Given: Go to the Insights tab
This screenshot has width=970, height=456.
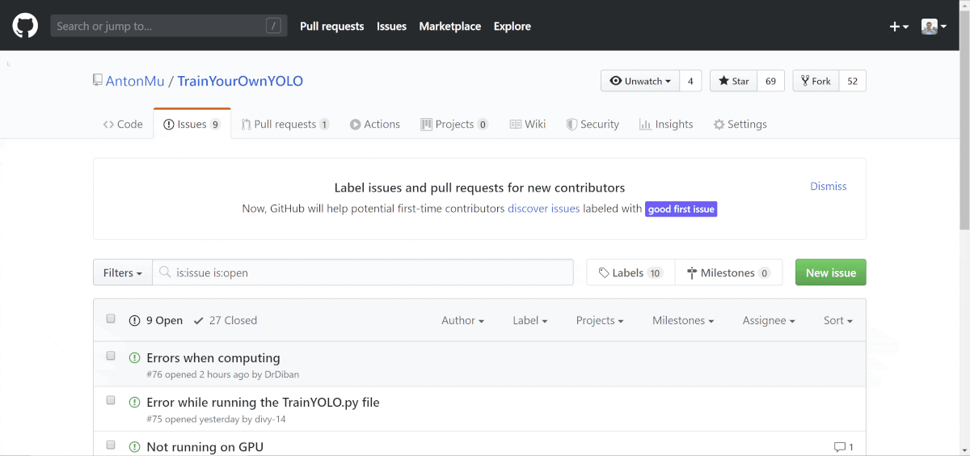Looking at the screenshot, I should (x=666, y=125).
